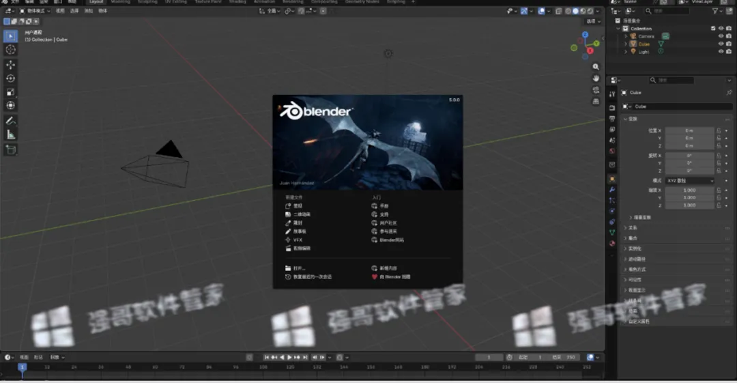Select the 3D Cursor tool
This screenshot has height=383, width=737.
10,49
